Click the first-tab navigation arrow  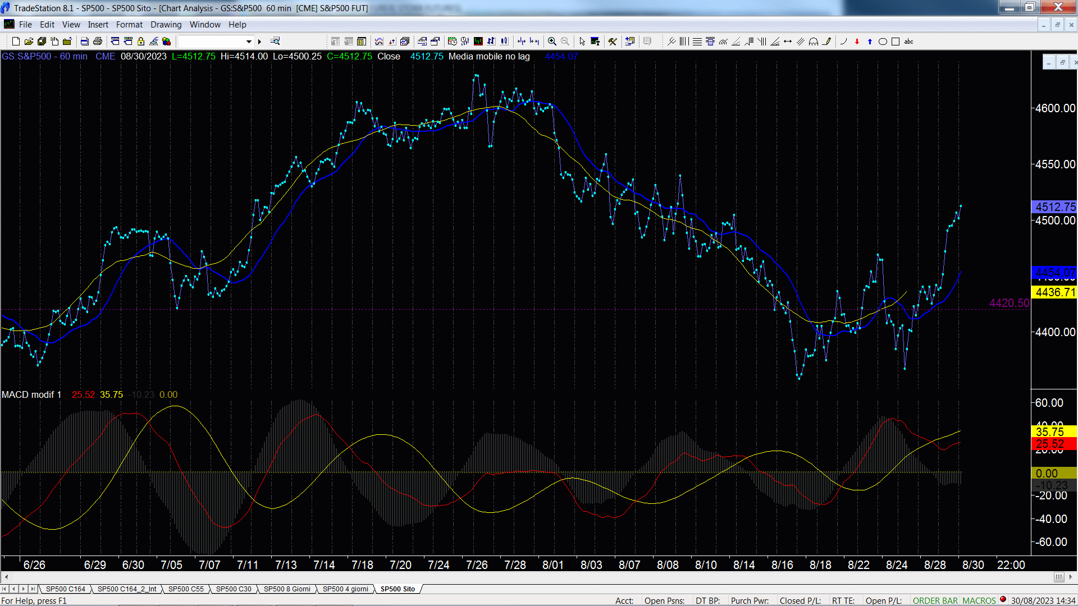[5, 589]
